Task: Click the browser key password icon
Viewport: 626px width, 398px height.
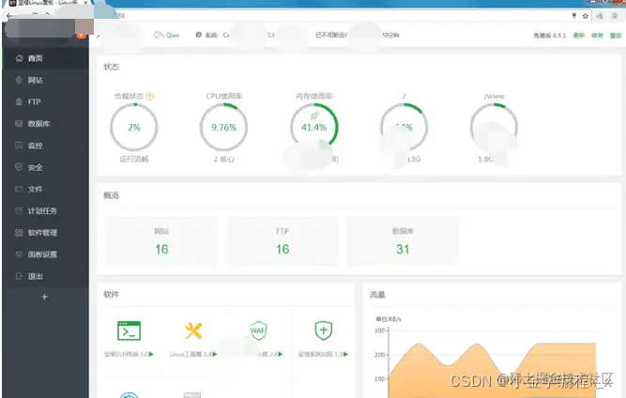Action: pyautogui.click(x=574, y=16)
